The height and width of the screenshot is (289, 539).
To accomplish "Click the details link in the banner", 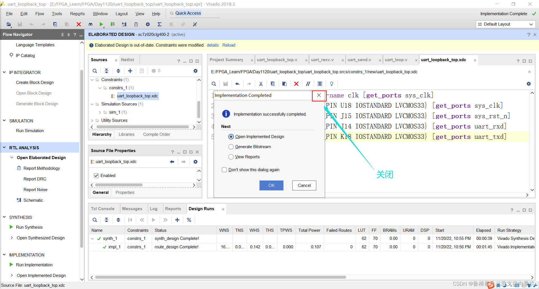I will pyautogui.click(x=213, y=45).
